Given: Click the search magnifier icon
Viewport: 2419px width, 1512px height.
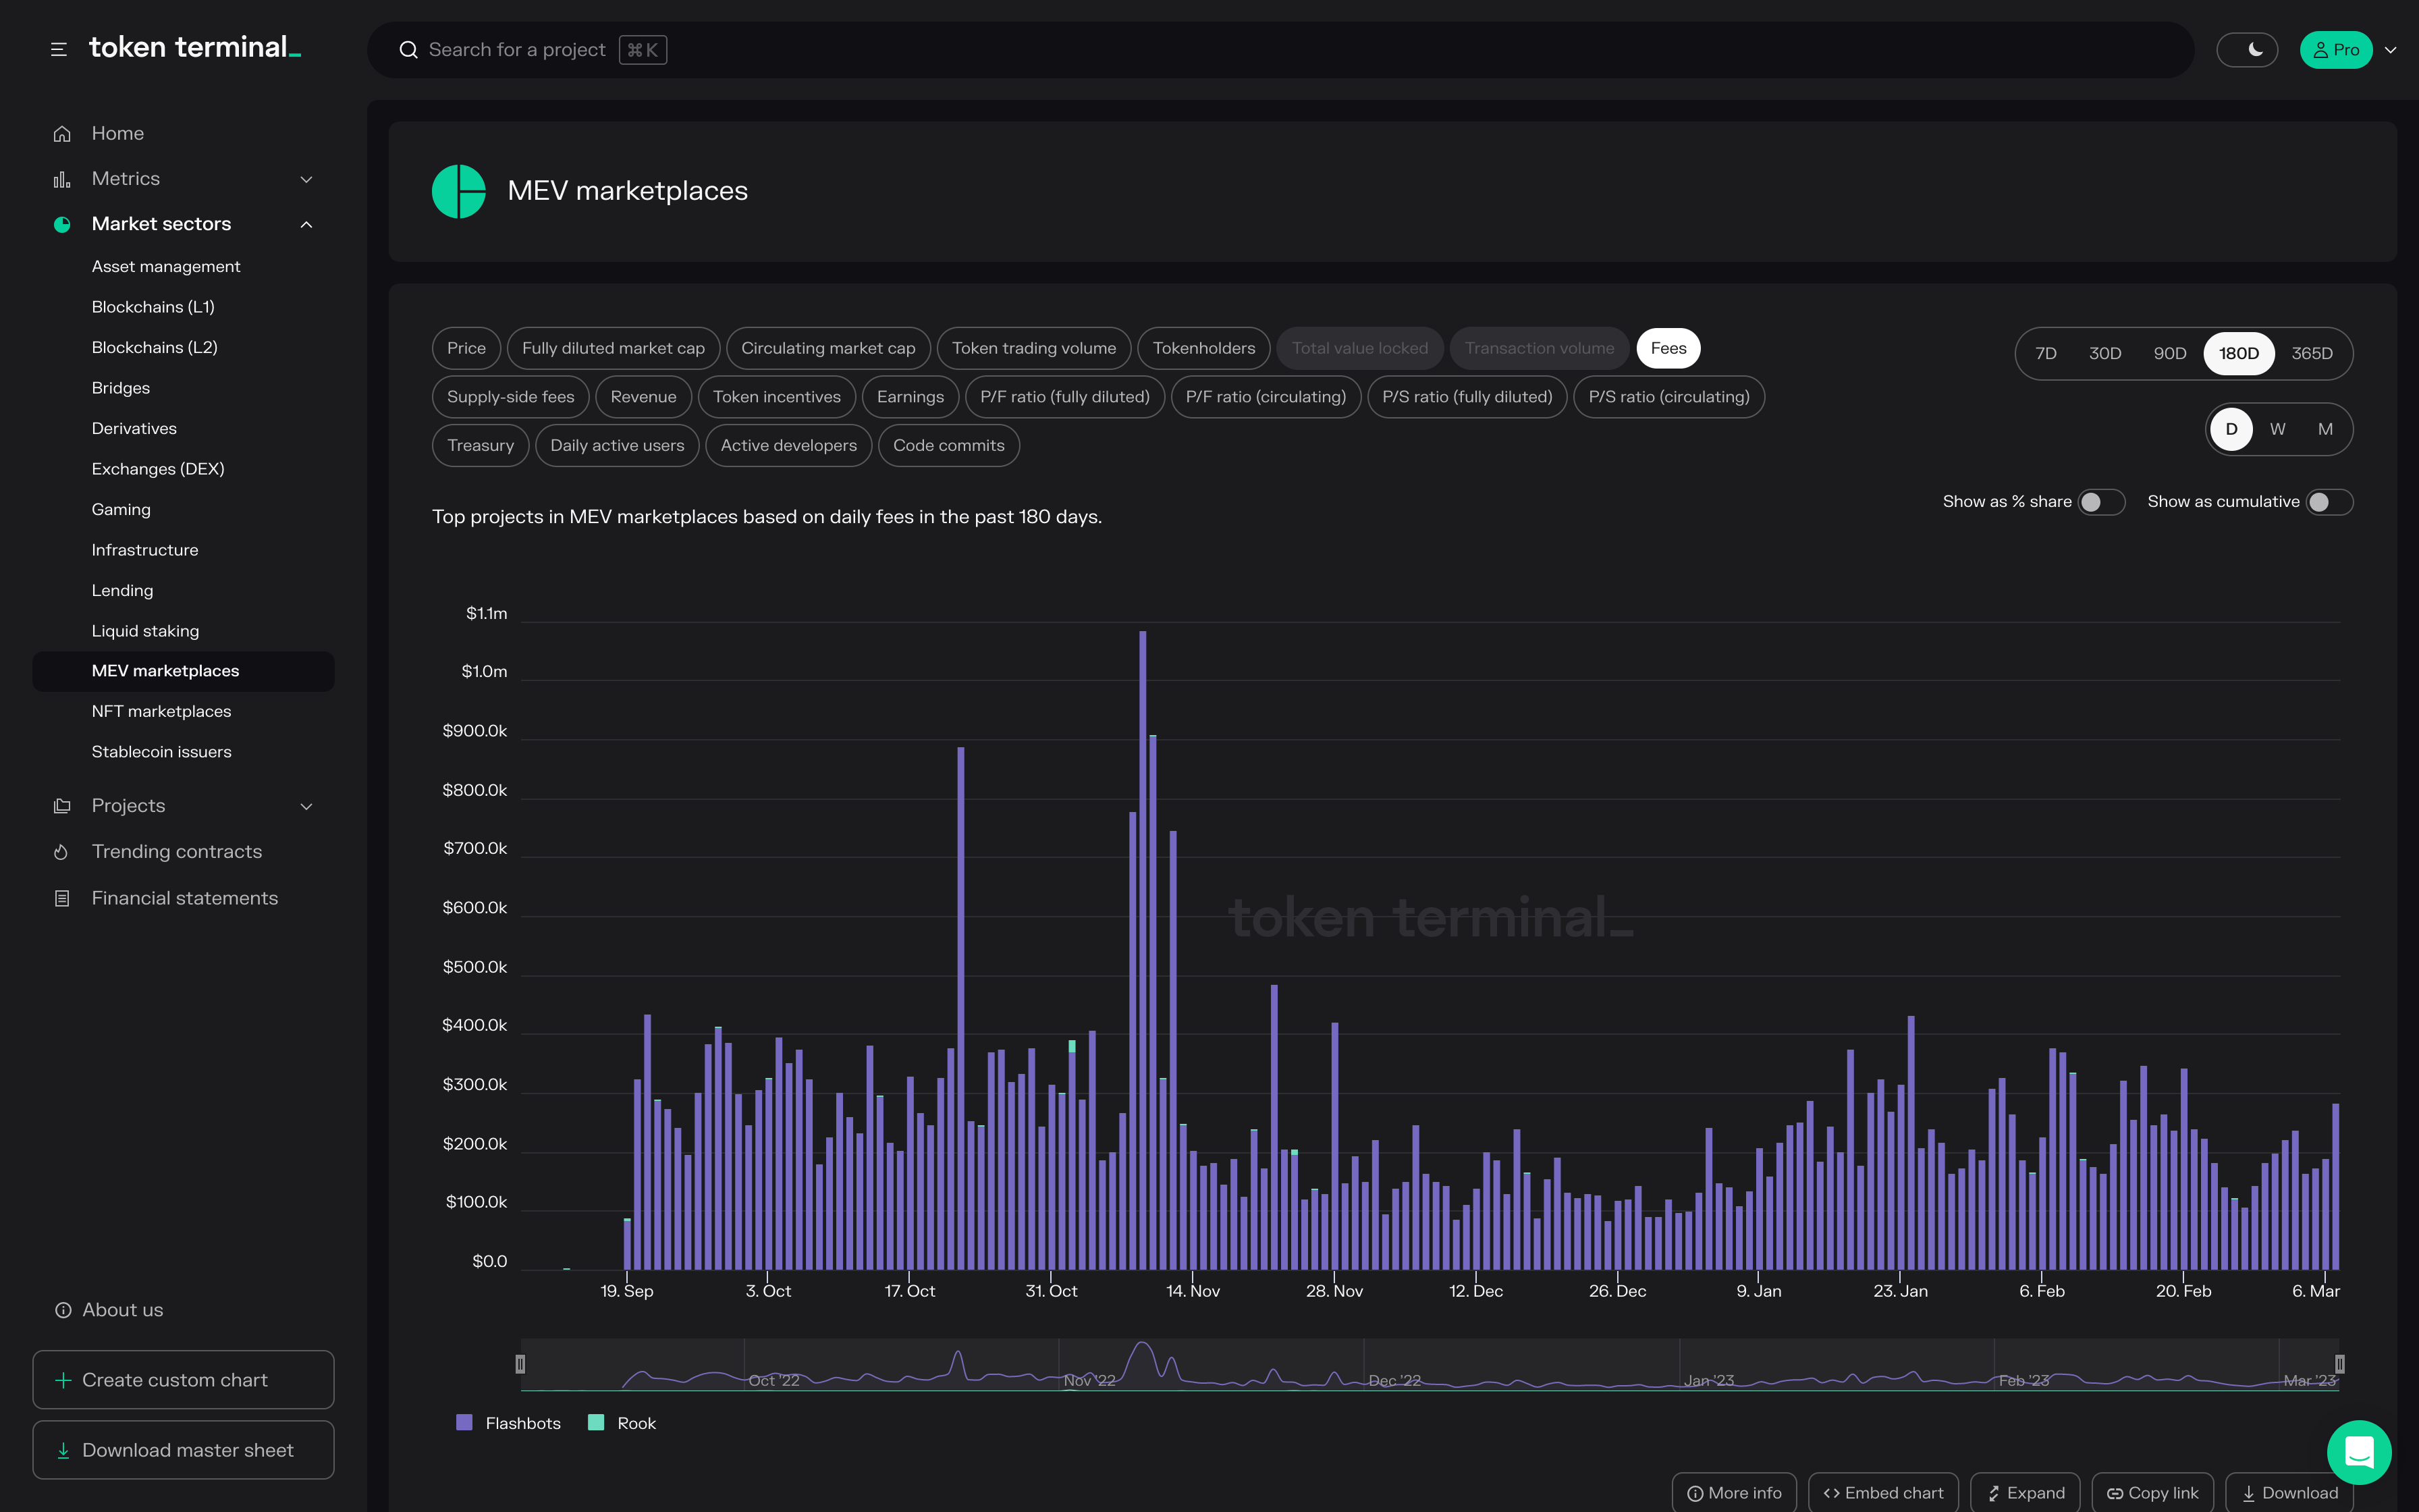Looking at the screenshot, I should (x=408, y=50).
